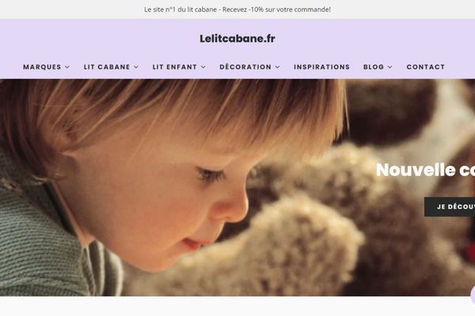Open the purple floating widget at bottom right

point(473,295)
